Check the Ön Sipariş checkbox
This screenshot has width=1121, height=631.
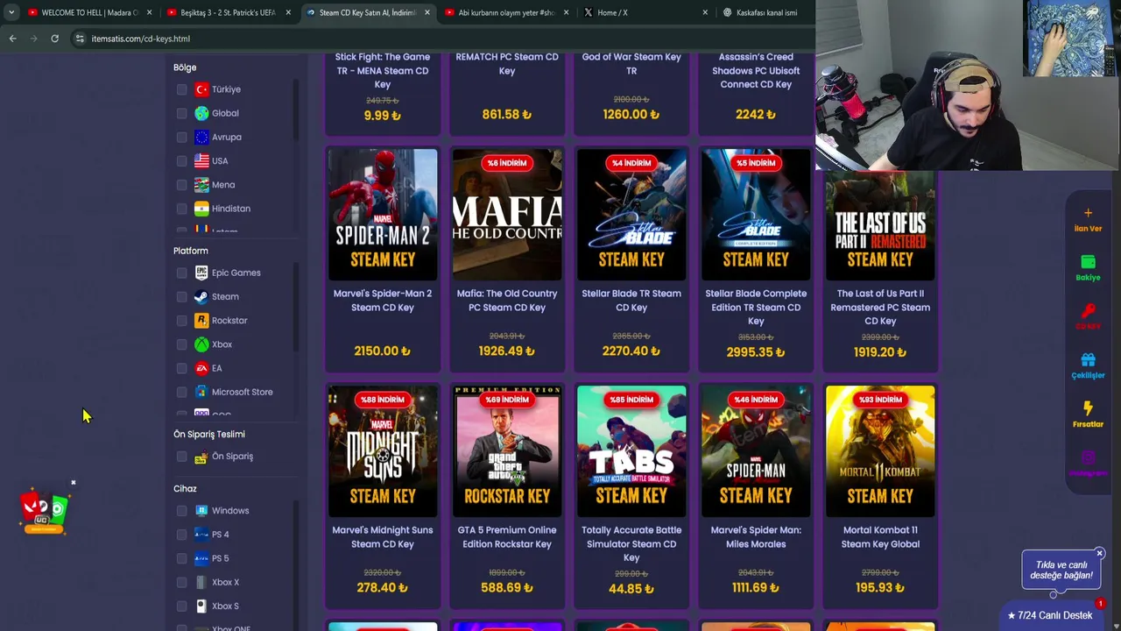pyautogui.click(x=181, y=457)
